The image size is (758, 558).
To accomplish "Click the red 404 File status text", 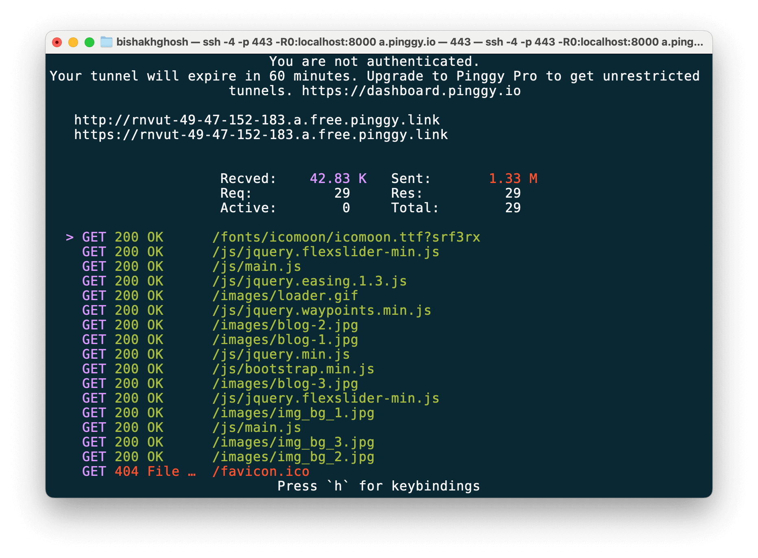I will 155,471.
